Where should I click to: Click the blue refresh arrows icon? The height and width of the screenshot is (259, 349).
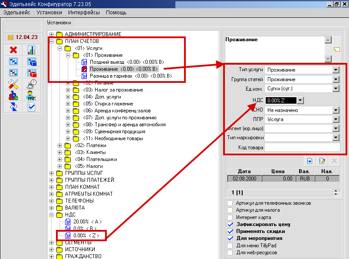coord(13,106)
